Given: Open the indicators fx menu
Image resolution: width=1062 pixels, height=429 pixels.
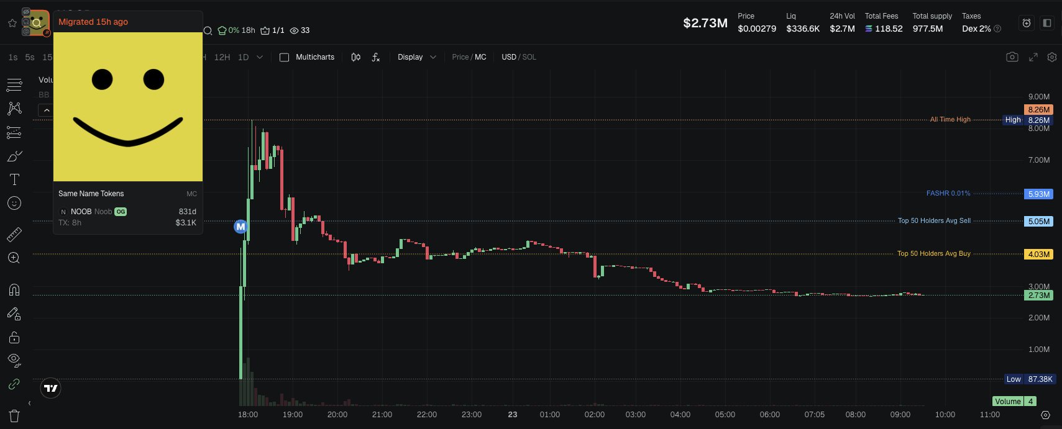Looking at the screenshot, I should click(376, 57).
